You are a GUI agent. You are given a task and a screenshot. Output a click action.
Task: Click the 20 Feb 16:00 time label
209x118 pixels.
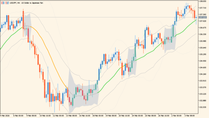(x=124, y=116)
